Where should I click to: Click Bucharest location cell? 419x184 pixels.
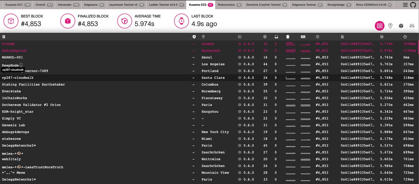click(x=211, y=51)
